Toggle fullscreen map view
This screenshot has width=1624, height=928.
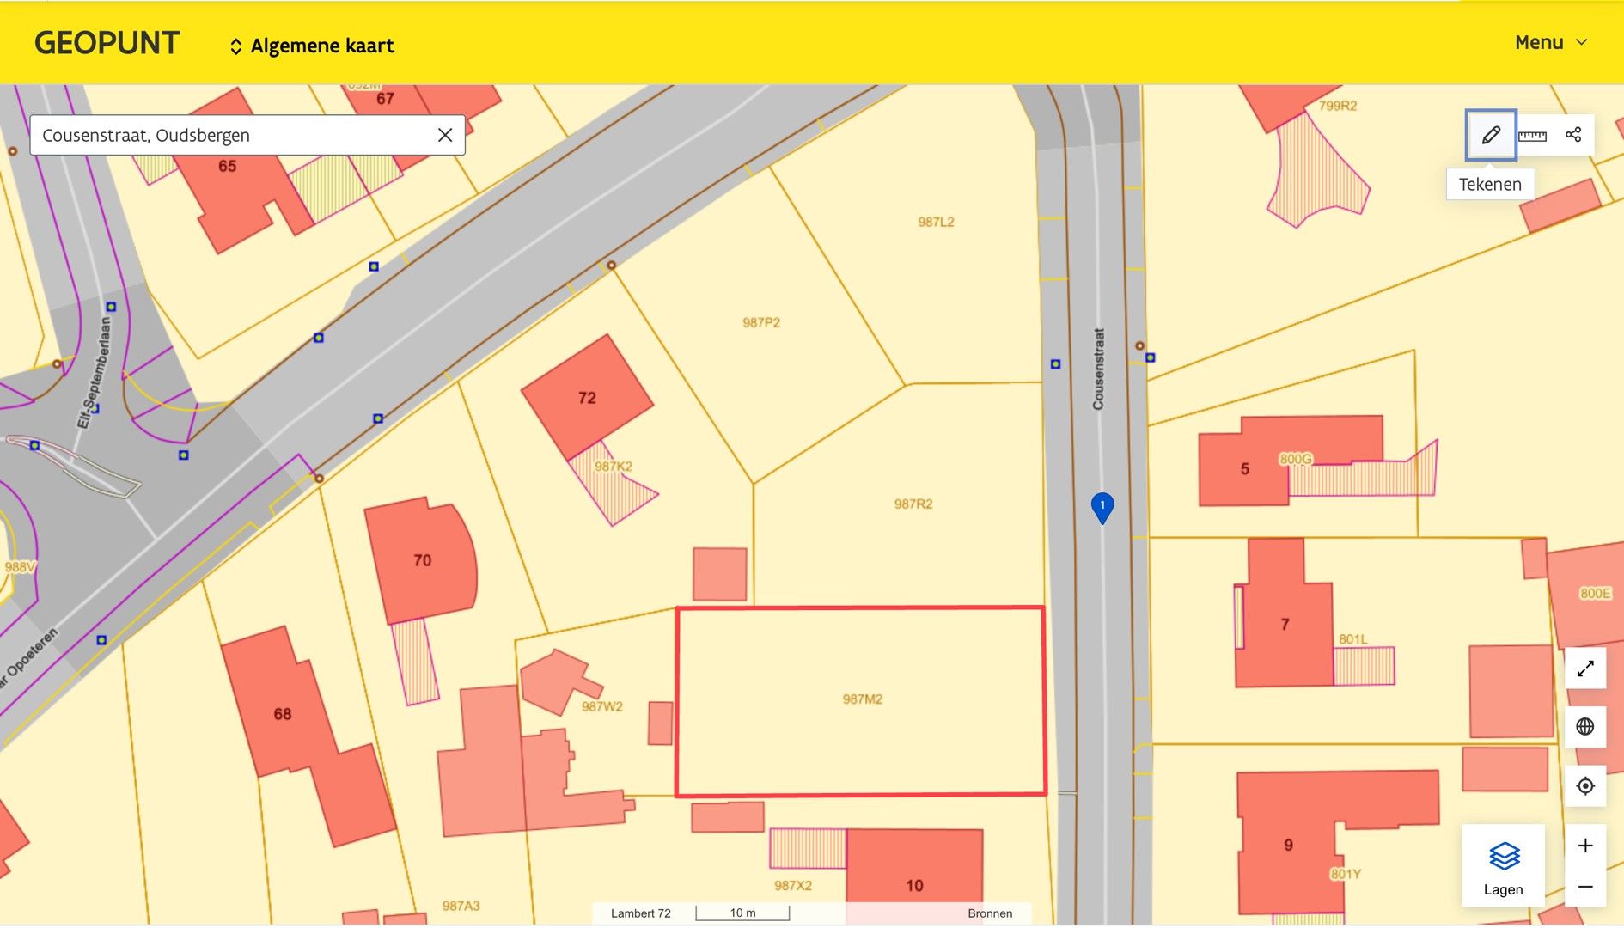(1585, 669)
